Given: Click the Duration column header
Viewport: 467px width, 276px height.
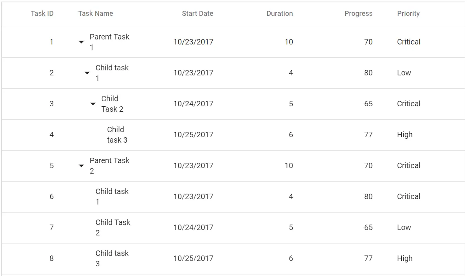Looking at the screenshot, I should [280, 14].
